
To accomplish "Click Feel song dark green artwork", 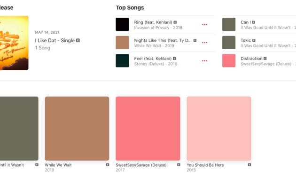I will pyautogui.click(x=122, y=60).
